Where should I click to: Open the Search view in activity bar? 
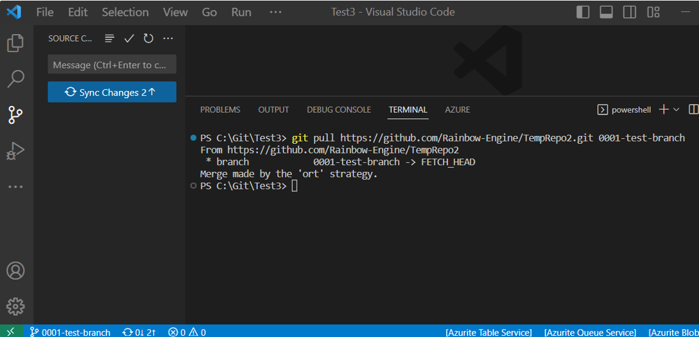click(x=16, y=79)
